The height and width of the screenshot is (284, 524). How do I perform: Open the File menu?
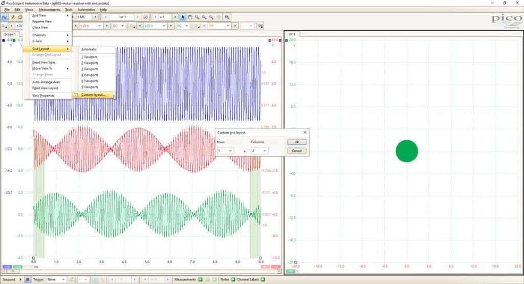pos(7,10)
